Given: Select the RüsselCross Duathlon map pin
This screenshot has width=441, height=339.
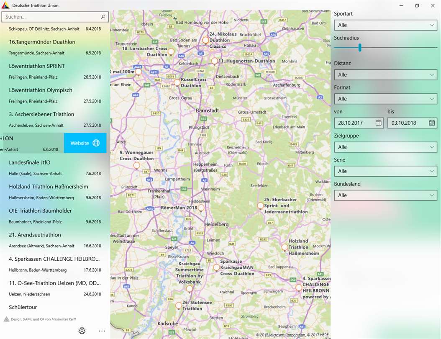Looking at the screenshot, I should click(177, 83).
